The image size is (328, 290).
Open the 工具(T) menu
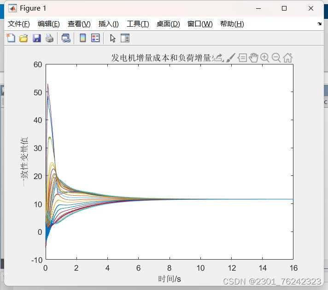(x=138, y=24)
